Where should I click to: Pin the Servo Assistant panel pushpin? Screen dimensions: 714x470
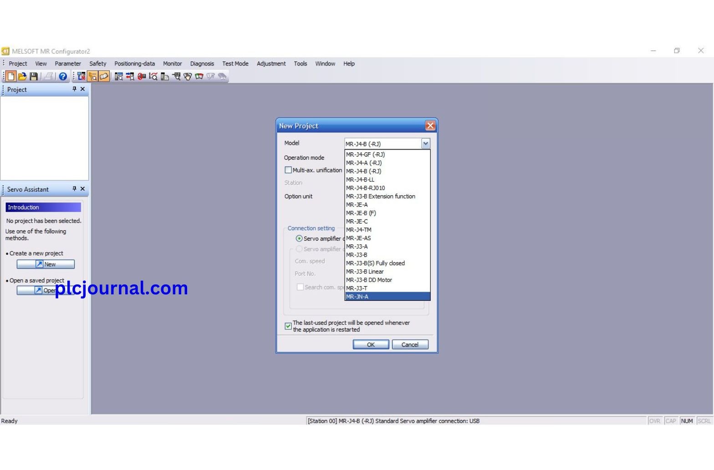(74, 188)
